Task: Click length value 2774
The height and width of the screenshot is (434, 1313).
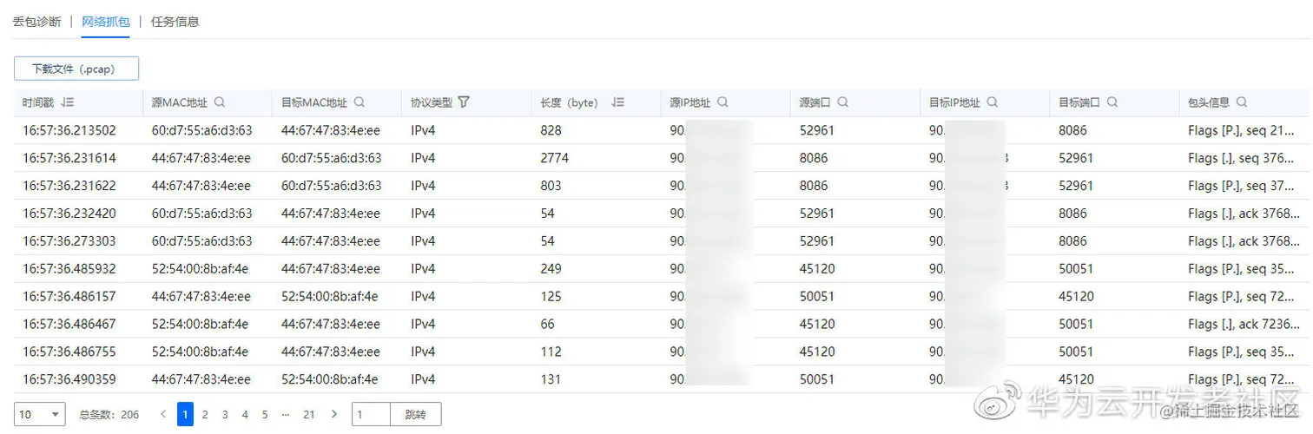Action: pos(555,158)
